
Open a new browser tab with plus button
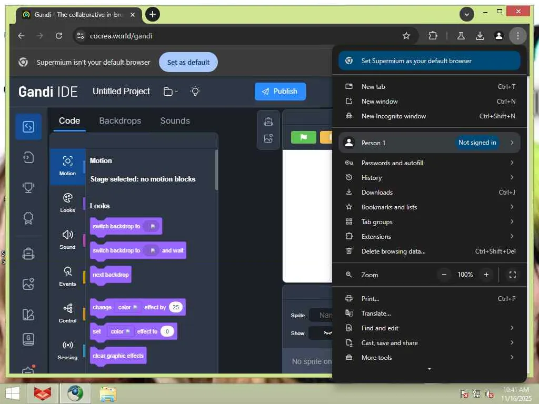click(153, 14)
